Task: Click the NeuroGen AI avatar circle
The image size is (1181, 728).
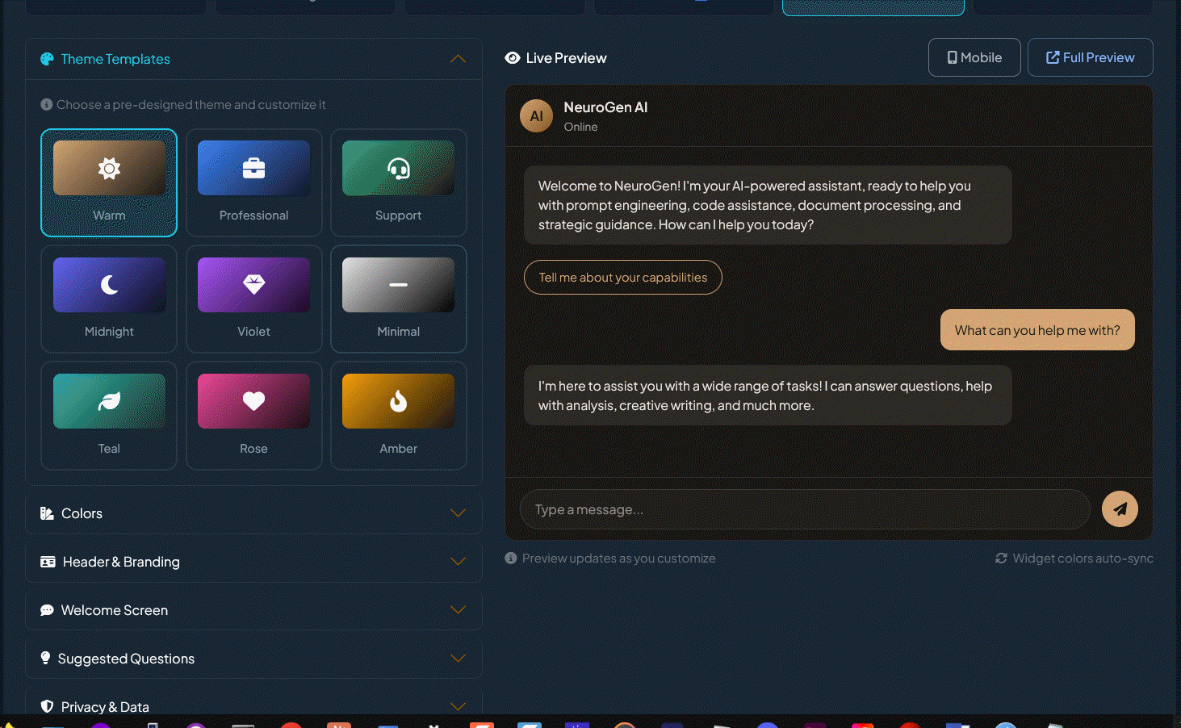Action: (x=536, y=115)
